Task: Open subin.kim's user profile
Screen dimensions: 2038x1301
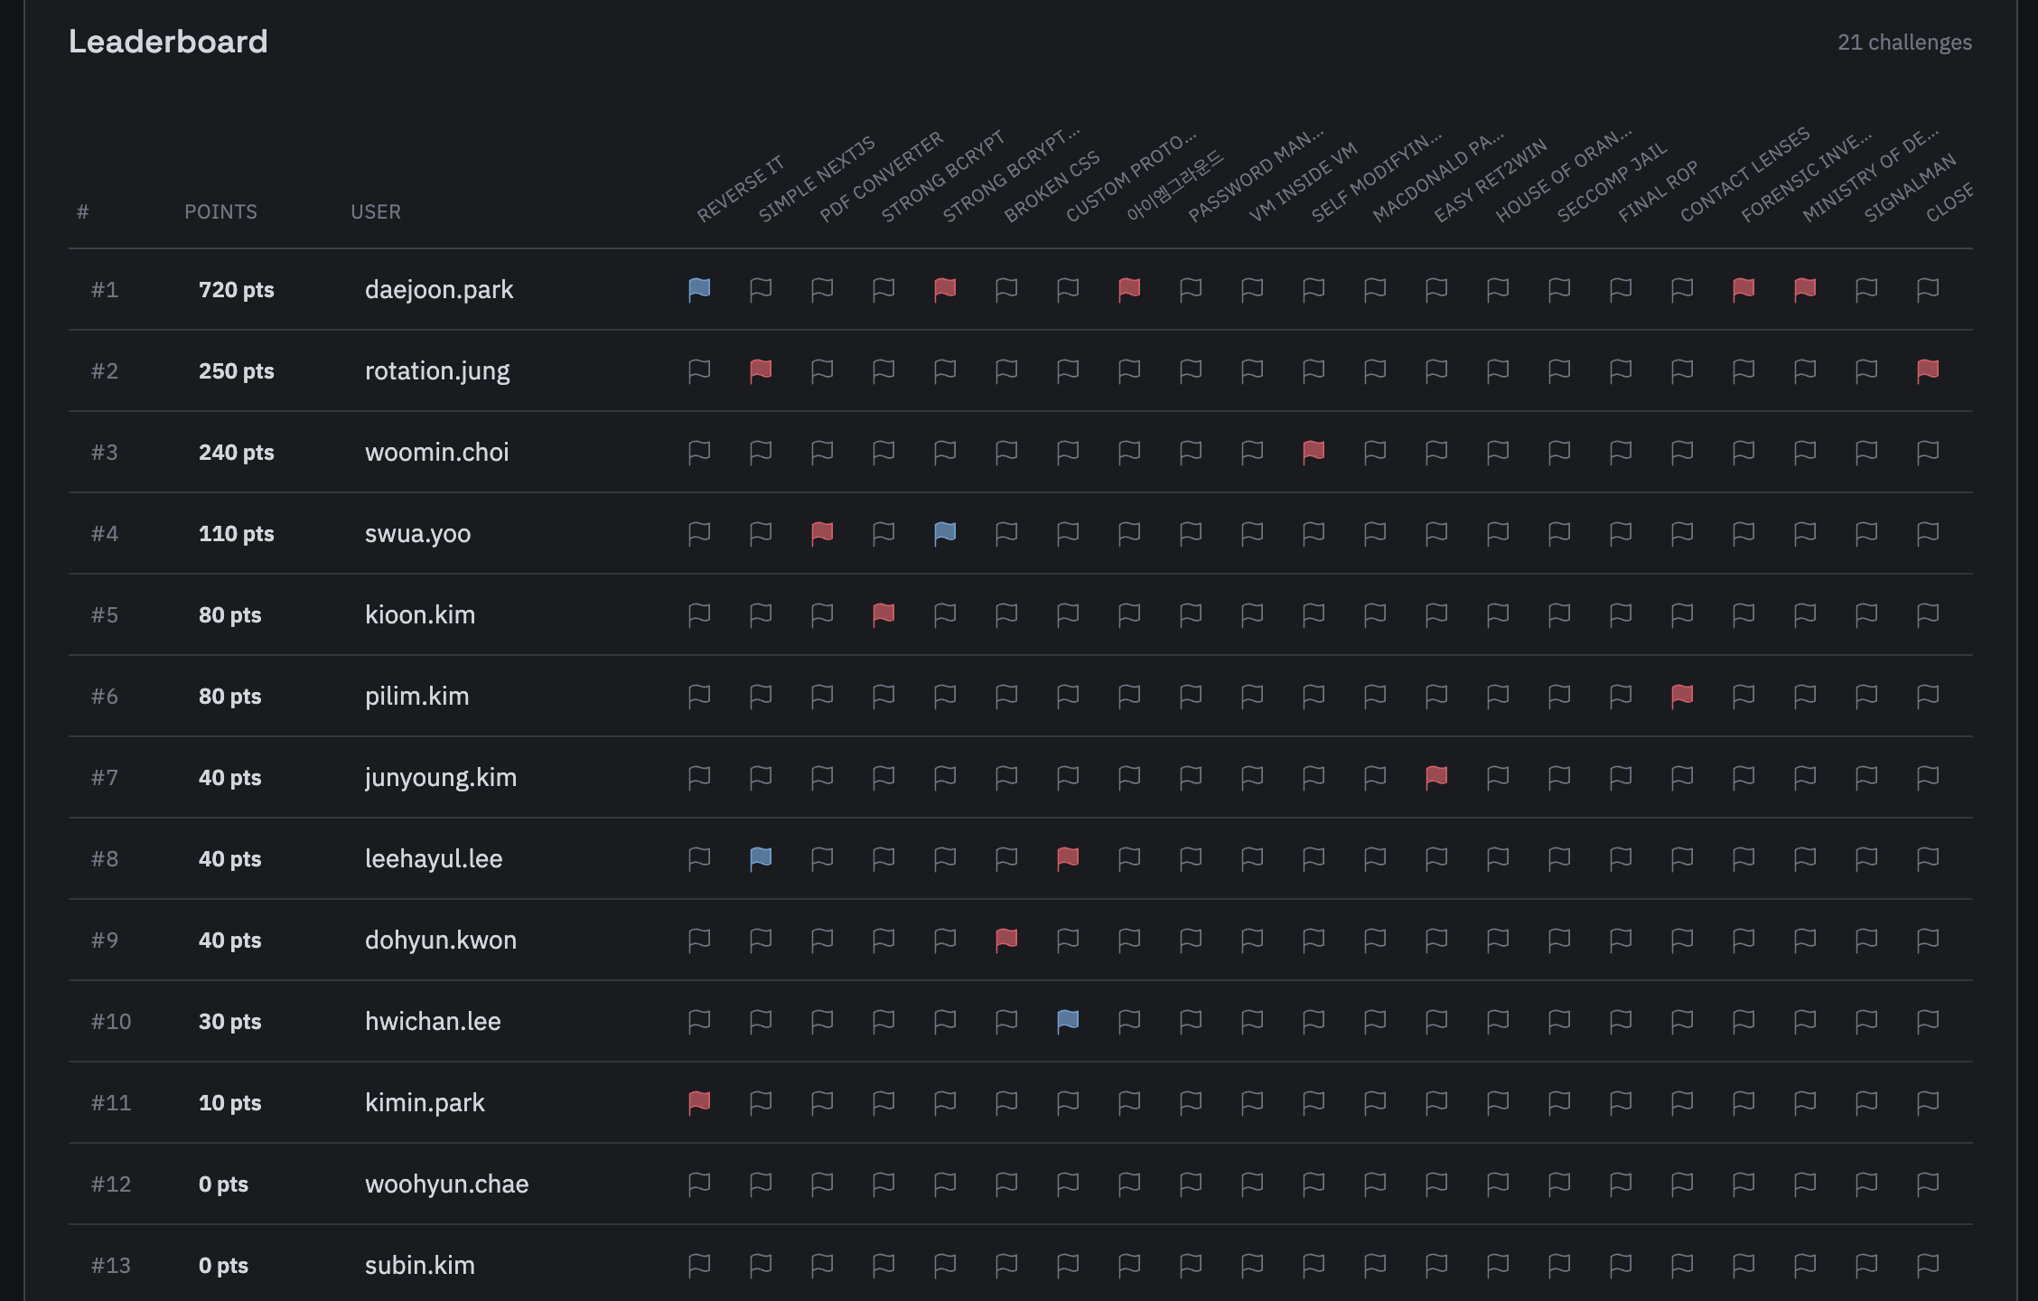Action: [421, 1265]
